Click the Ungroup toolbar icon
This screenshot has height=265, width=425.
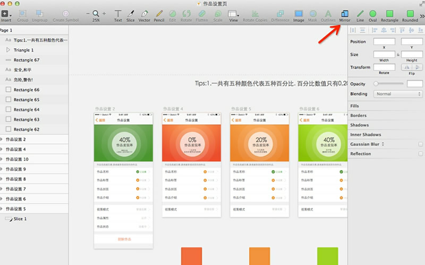pos(39,14)
